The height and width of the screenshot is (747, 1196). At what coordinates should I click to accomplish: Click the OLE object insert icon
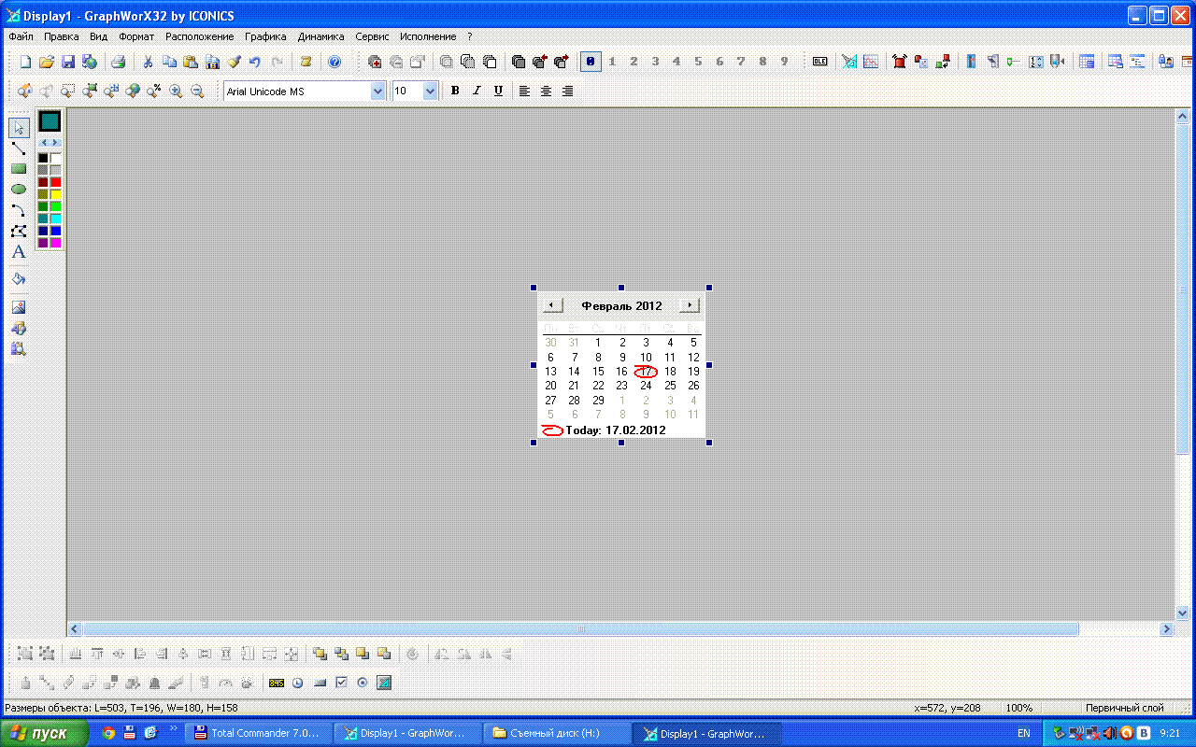pos(819,62)
